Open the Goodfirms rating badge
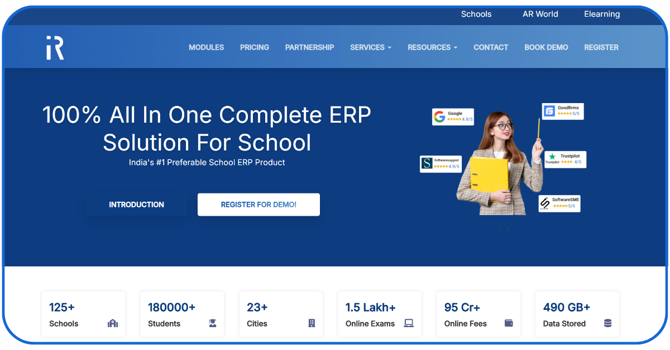The image size is (670, 350). click(562, 111)
